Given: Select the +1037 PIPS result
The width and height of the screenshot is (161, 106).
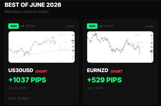Looking at the screenshot, I should 27,80.
